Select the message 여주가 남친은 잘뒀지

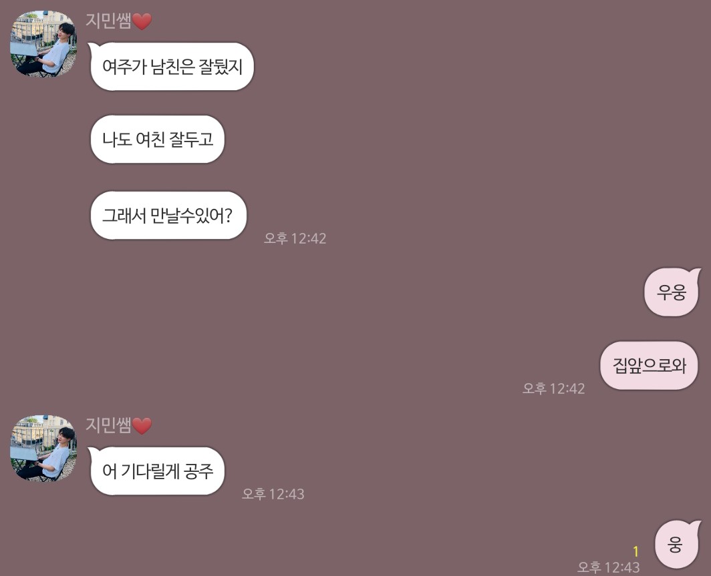(x=171, y=66)
